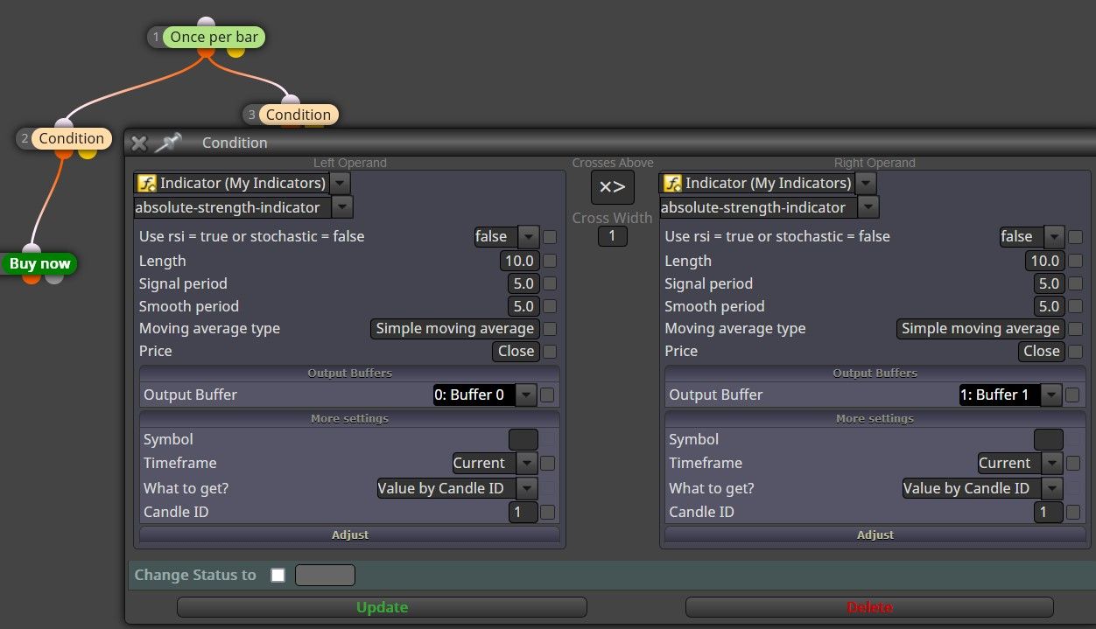This screenshot has height=629, width=1096.
Task: Select the Buy now node
Action: point(39,263)
